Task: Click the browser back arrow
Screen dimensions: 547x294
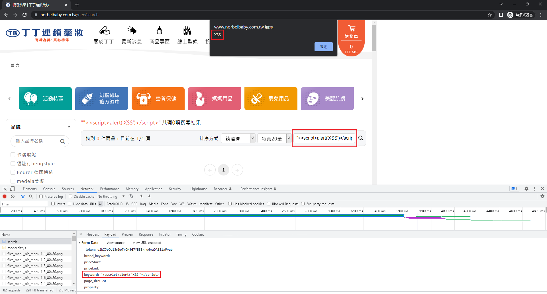Action: pyautogui.click(x=6, y=15)
